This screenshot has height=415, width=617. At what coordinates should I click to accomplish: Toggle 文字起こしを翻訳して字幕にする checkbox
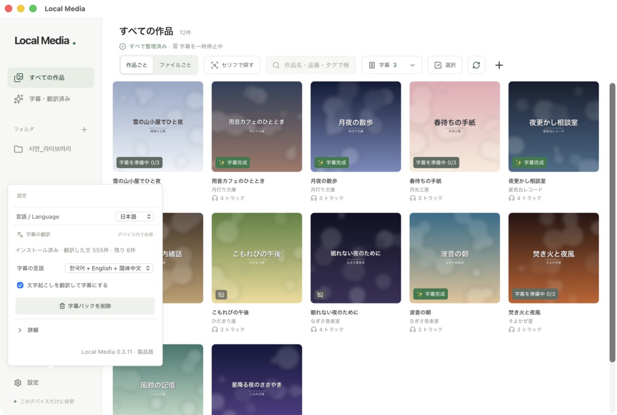point(20,285)
